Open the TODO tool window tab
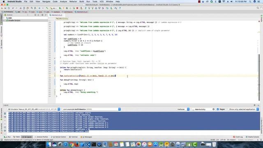263x148 pixels. pyautogui.click(x=16, y=137)
